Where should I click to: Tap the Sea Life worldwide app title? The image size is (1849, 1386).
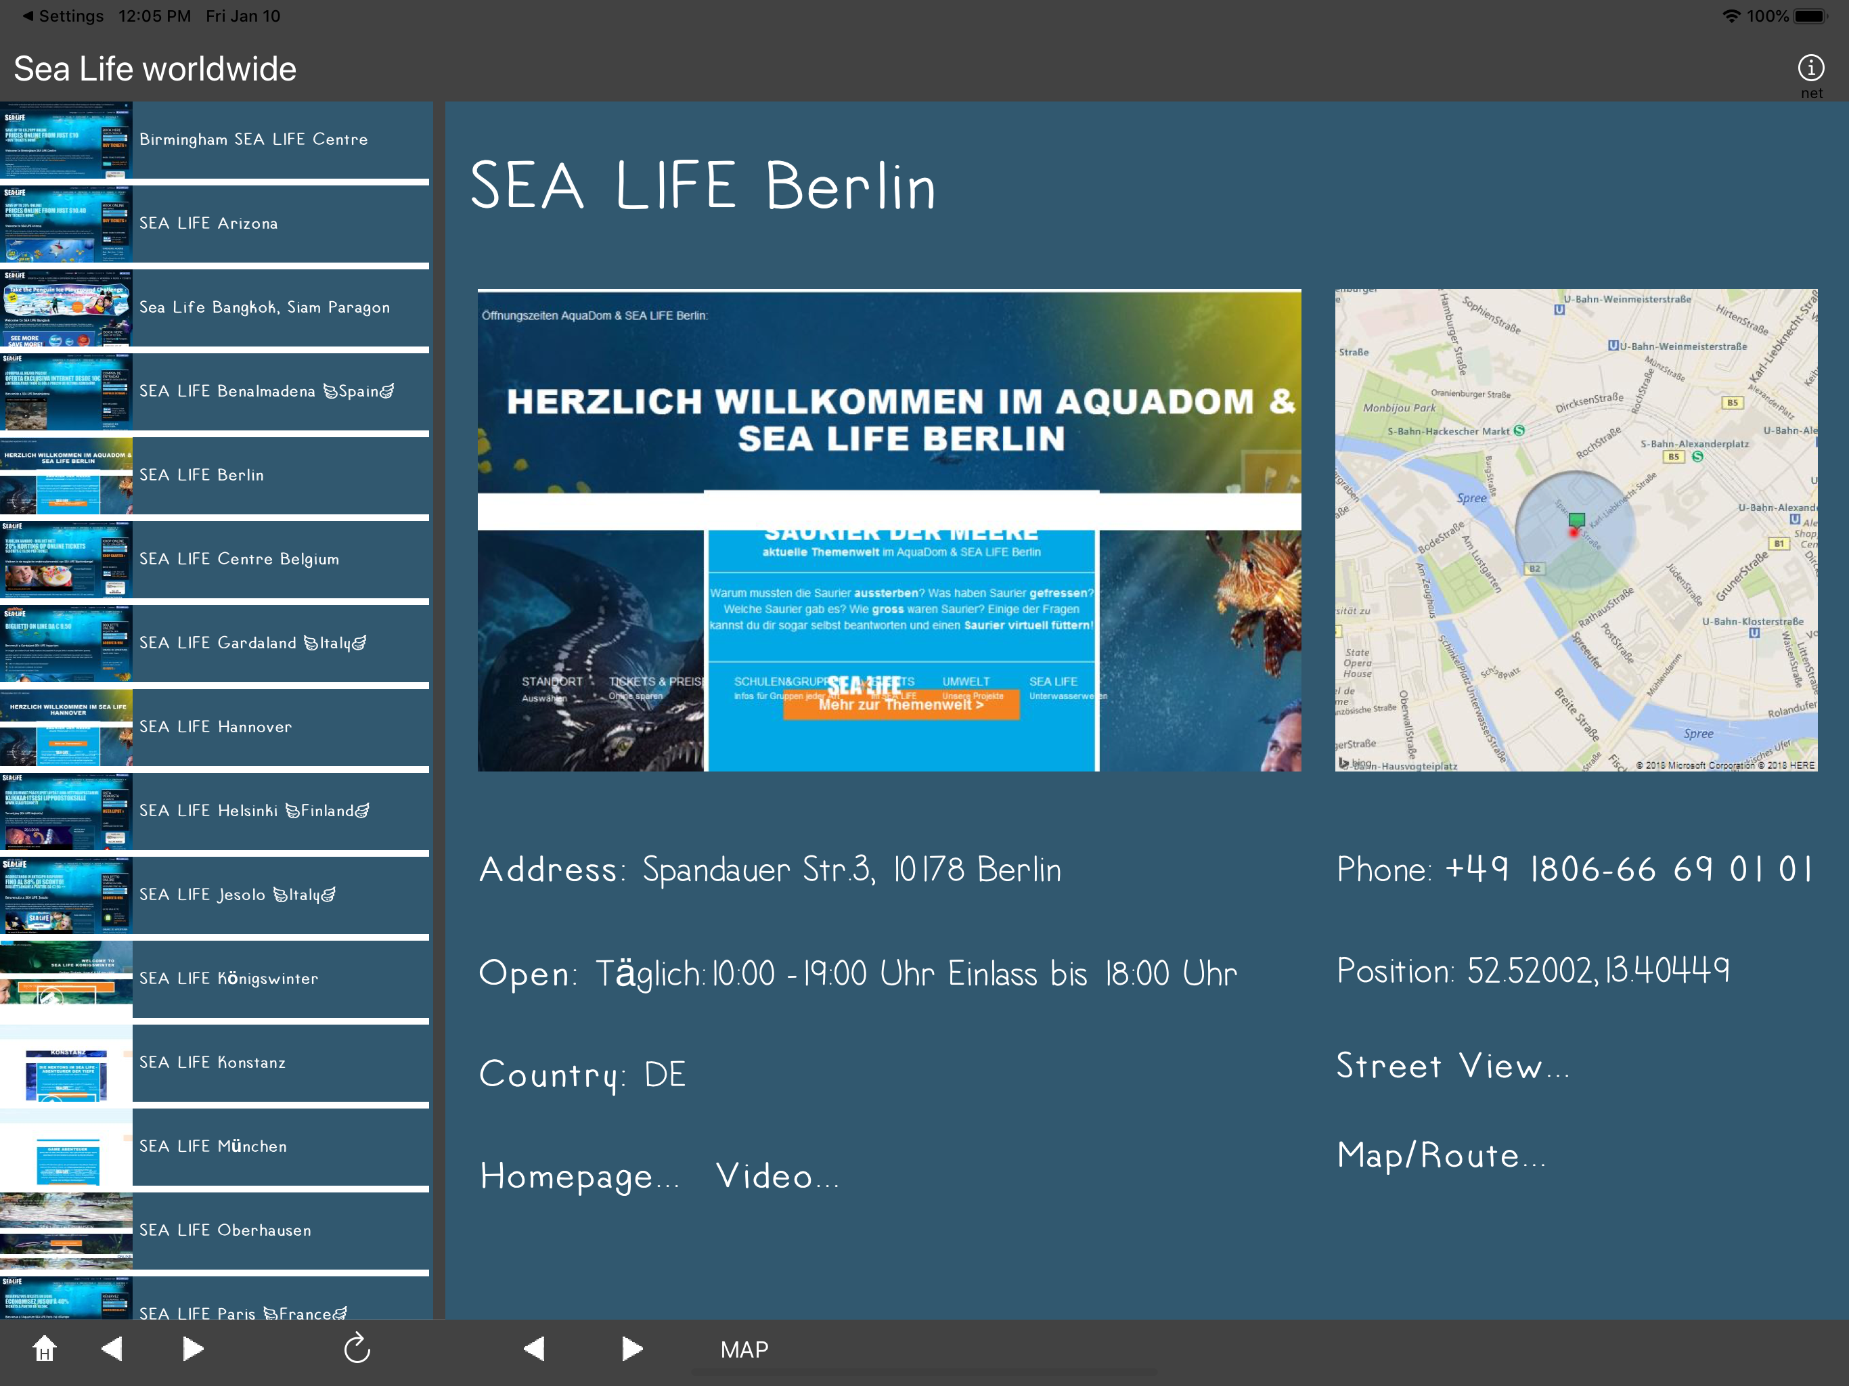click(x=154, y=68)
